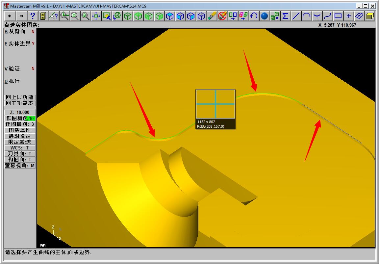Click the Translate squares-with-arrow icon
The image size is (379, 264).
233,16
